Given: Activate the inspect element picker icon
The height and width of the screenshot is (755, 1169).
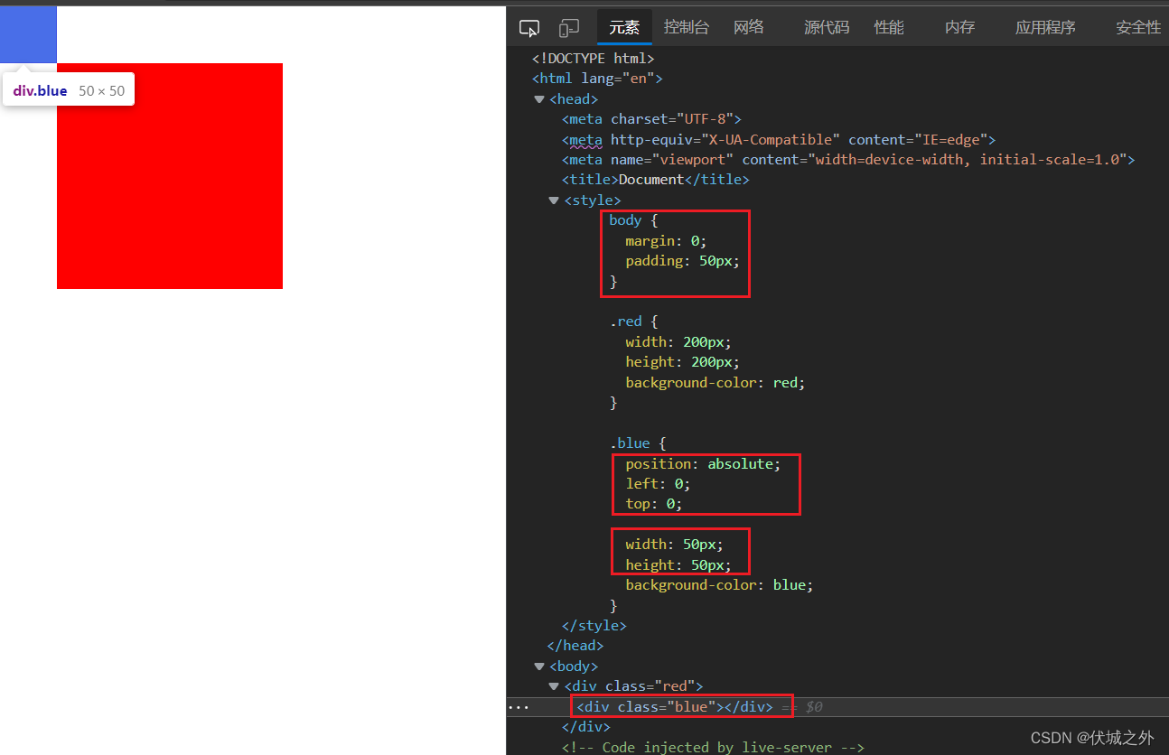Looking at the screenshot, I should coord(529,28).
